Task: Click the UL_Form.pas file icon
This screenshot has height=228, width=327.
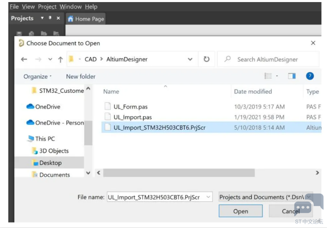Action: click(107, 106)
